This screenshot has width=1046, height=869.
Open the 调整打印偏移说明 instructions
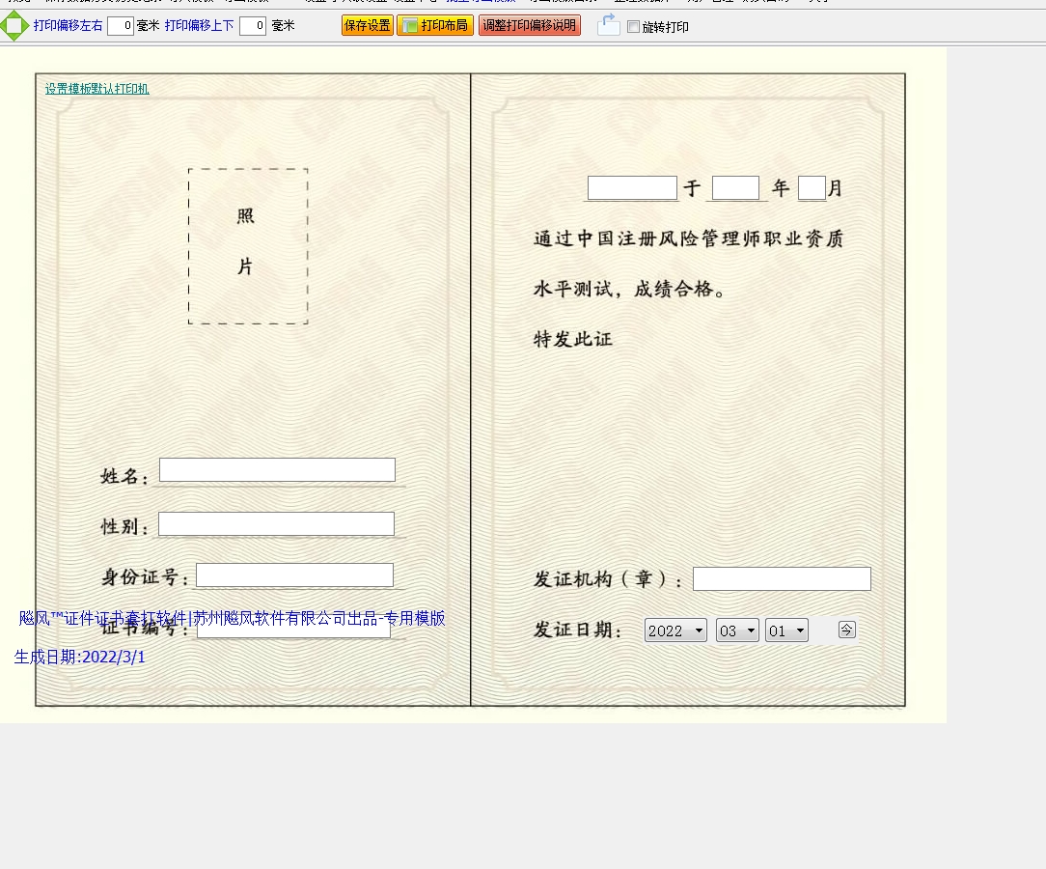point(530,25)
